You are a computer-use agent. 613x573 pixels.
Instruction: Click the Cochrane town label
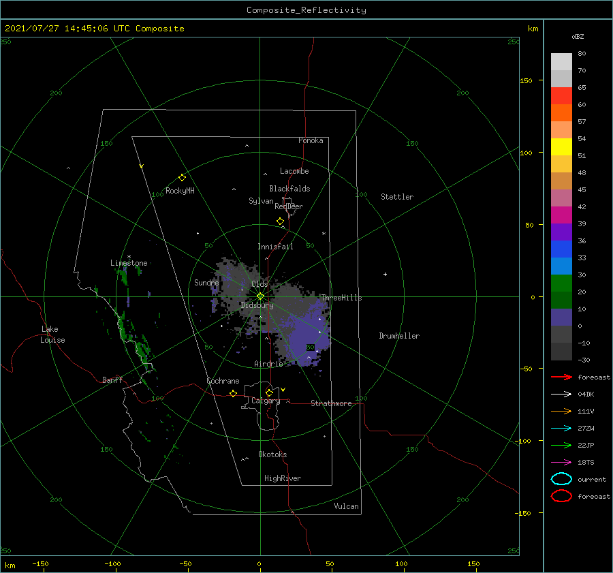click(x=223, y=381)
